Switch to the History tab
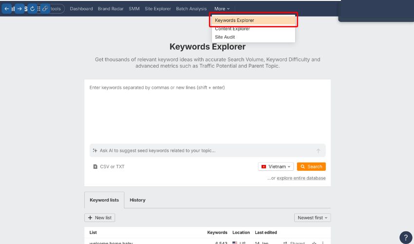Image resolution: width=414 pixels, height=244 pixels. pyautogui.click(x=137, y=200)
